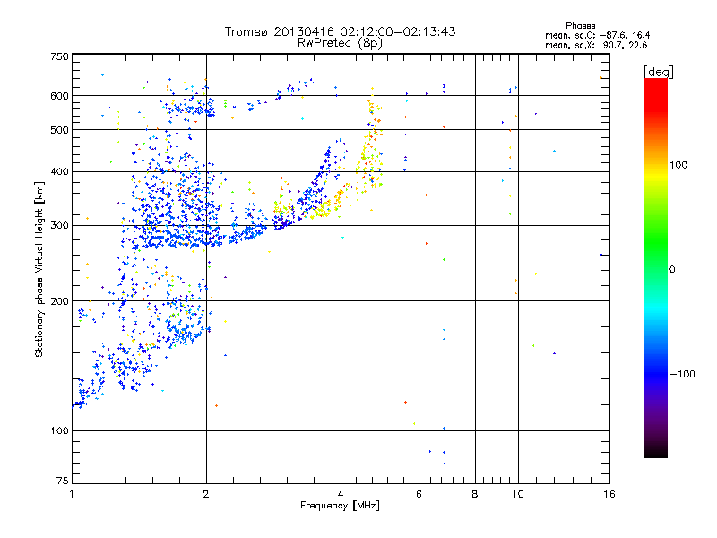Click the x-axis tick label '8'
This screenshot has height=538, width=717.
[475, 494]
